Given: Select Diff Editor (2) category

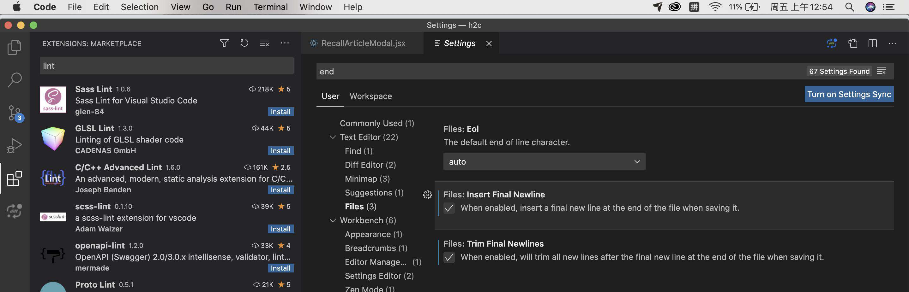Looking at the screenshot, I should click(370, 165).
